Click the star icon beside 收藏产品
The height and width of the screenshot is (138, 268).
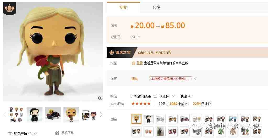[x=10, y=133]
